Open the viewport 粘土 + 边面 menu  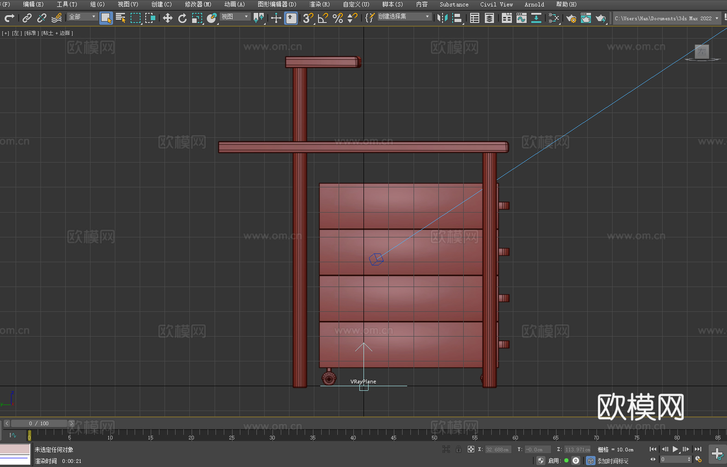(57, 33)
